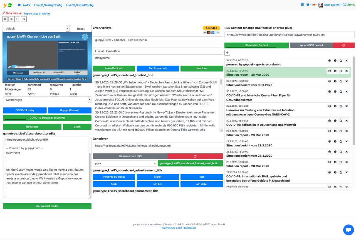
Task: Open the Datenschutz footer link
Action: (169, 228)
